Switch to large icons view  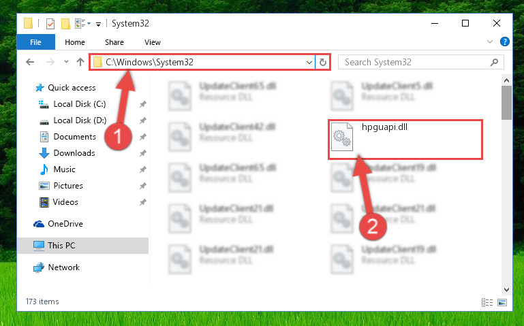pyautogui.click(x=502, y=302)
